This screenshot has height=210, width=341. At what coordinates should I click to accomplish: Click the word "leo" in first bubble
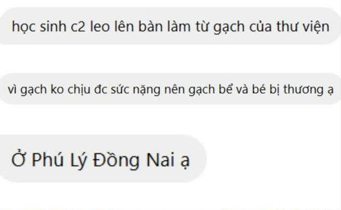pos(100,27)
